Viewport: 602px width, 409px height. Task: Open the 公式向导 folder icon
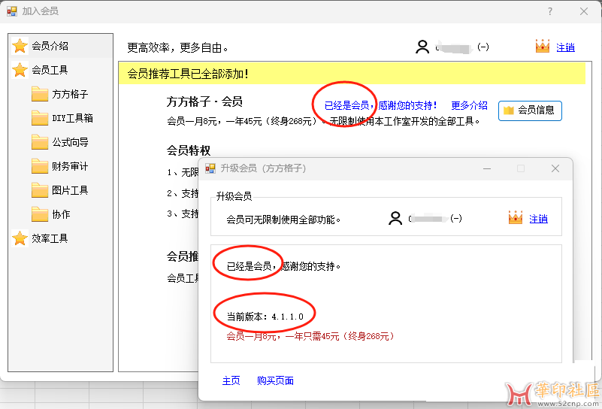(x=40, y=142)
